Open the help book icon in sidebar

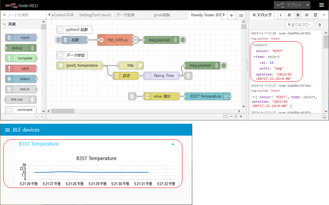coord(289,15)
